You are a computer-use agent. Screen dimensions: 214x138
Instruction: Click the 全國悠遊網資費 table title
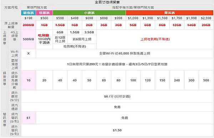point(107,2)
